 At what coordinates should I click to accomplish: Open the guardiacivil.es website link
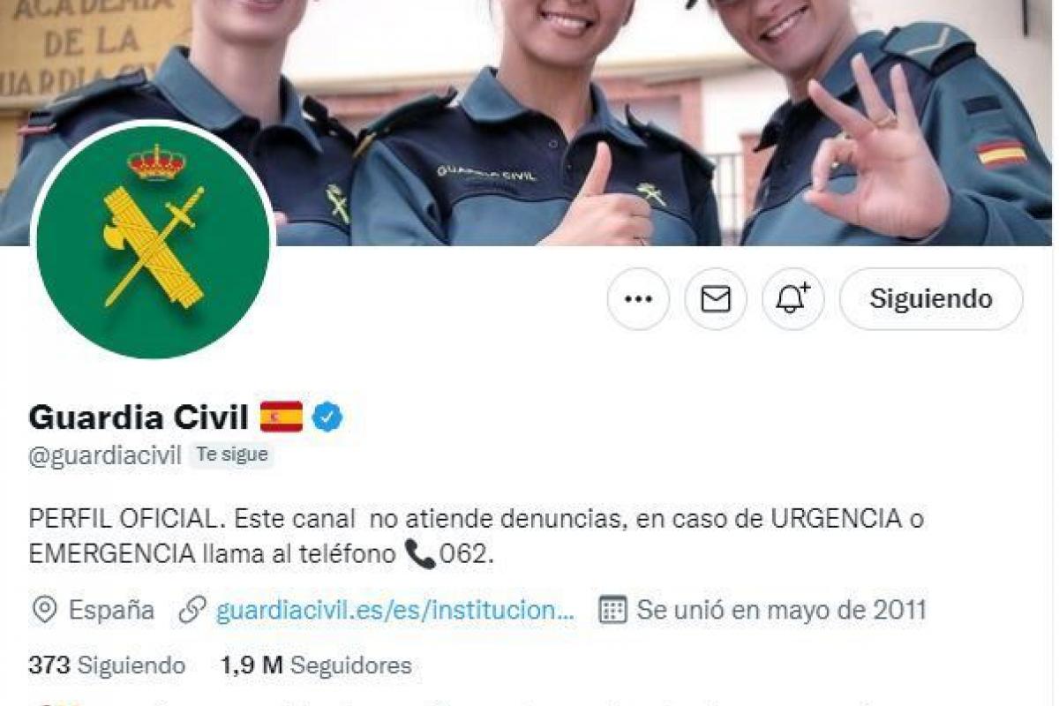[395, 610]
